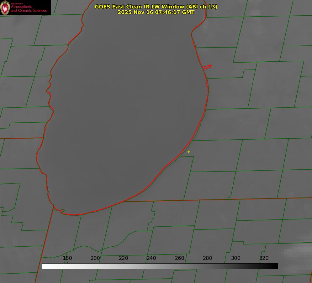Click the University of Wisconsin crest logo
This screenshot has width=312, height=283.
(5, 8)
